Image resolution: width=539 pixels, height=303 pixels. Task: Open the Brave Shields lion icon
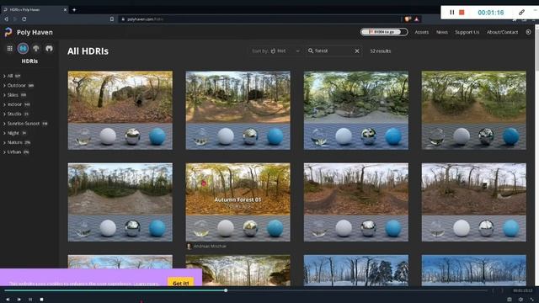click(x=408, y=19)
